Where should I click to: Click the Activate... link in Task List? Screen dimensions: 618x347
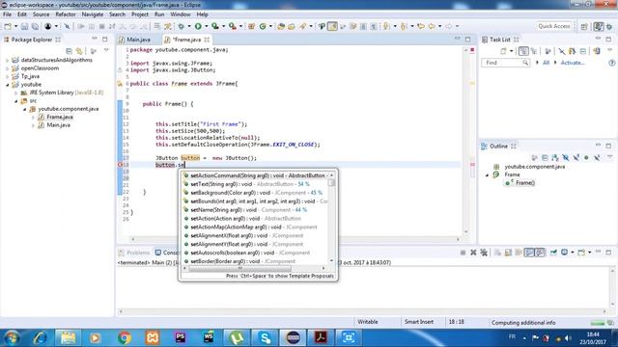click(573, 63)
